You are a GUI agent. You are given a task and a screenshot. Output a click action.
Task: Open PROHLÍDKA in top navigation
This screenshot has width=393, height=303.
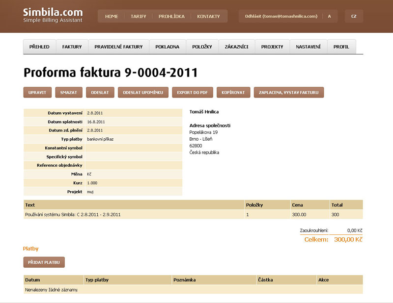pos(171,16)
